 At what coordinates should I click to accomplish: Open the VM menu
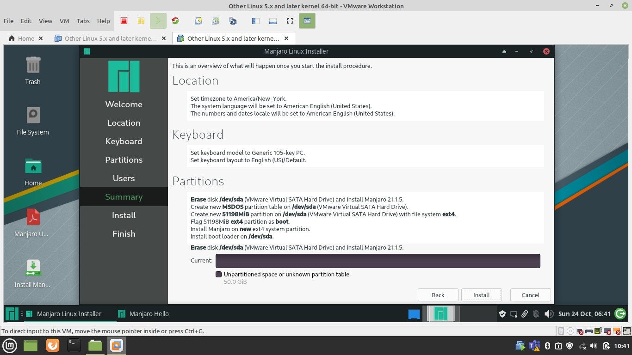64,21
